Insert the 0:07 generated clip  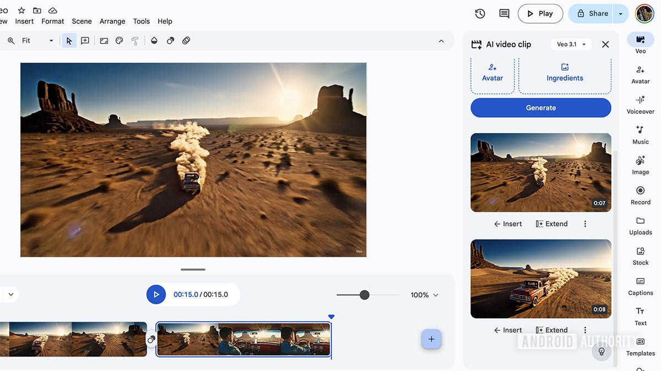tap(508, 224)
